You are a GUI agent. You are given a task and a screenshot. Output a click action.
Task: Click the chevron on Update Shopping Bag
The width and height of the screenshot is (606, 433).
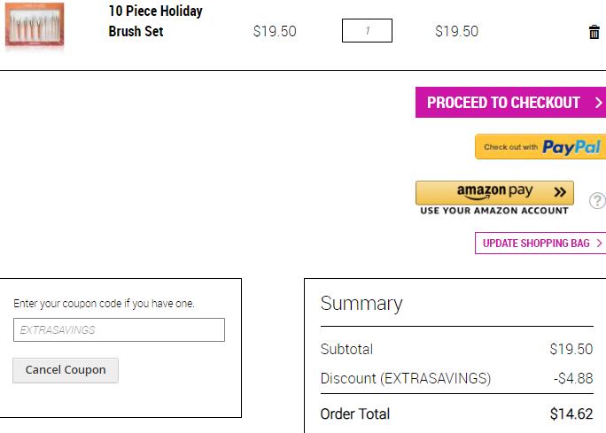pyautogui.click(x=599, y=244)
